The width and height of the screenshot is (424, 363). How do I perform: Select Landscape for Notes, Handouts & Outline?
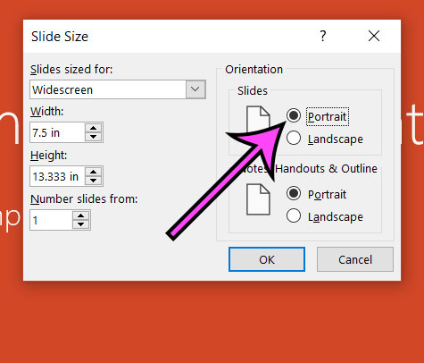click(294, 215)
